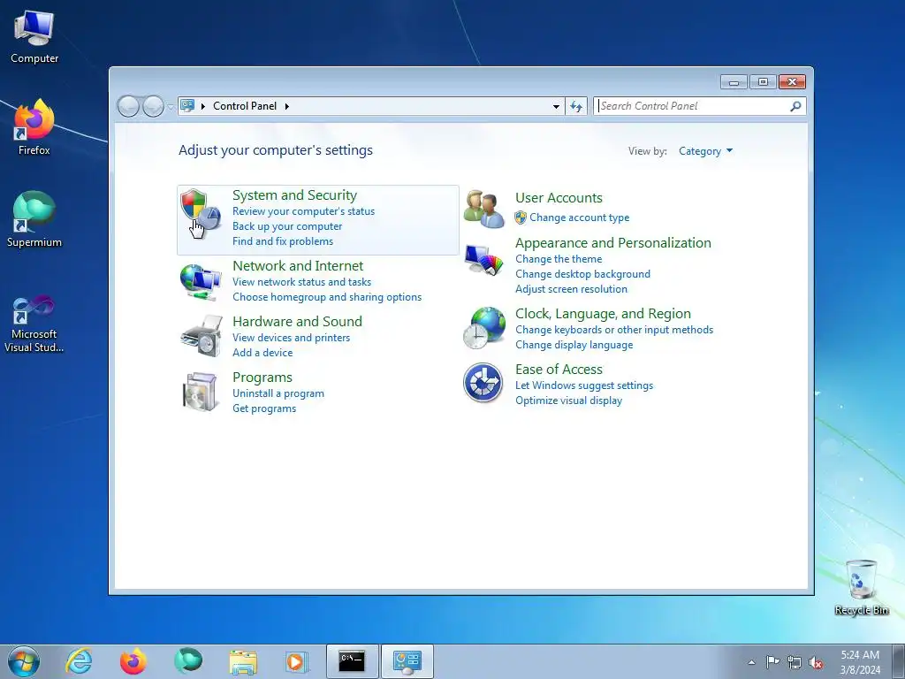Expand the address bar history dropdown
Screen dimensions: 905x679
tap(556, 106)
